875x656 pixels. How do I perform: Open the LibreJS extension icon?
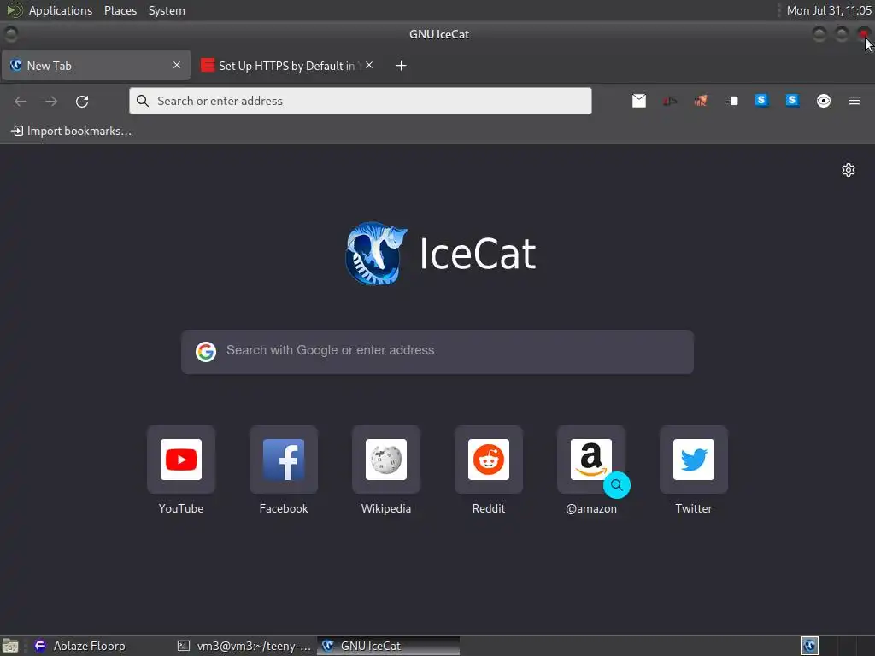click(670, 101)
